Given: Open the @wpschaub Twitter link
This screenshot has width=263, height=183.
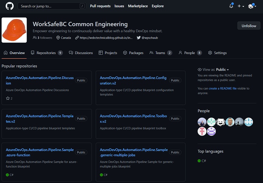Looking at the screenshot, I should pyautogui.click(x=147, y=38).
